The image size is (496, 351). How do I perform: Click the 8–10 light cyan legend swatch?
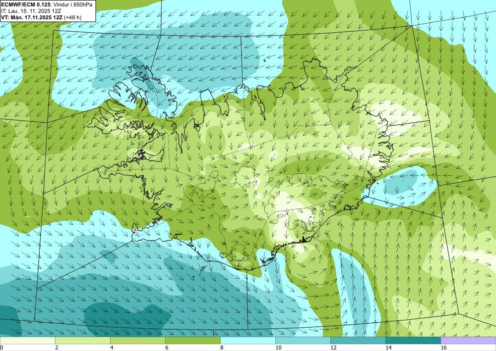click(248, 341)
